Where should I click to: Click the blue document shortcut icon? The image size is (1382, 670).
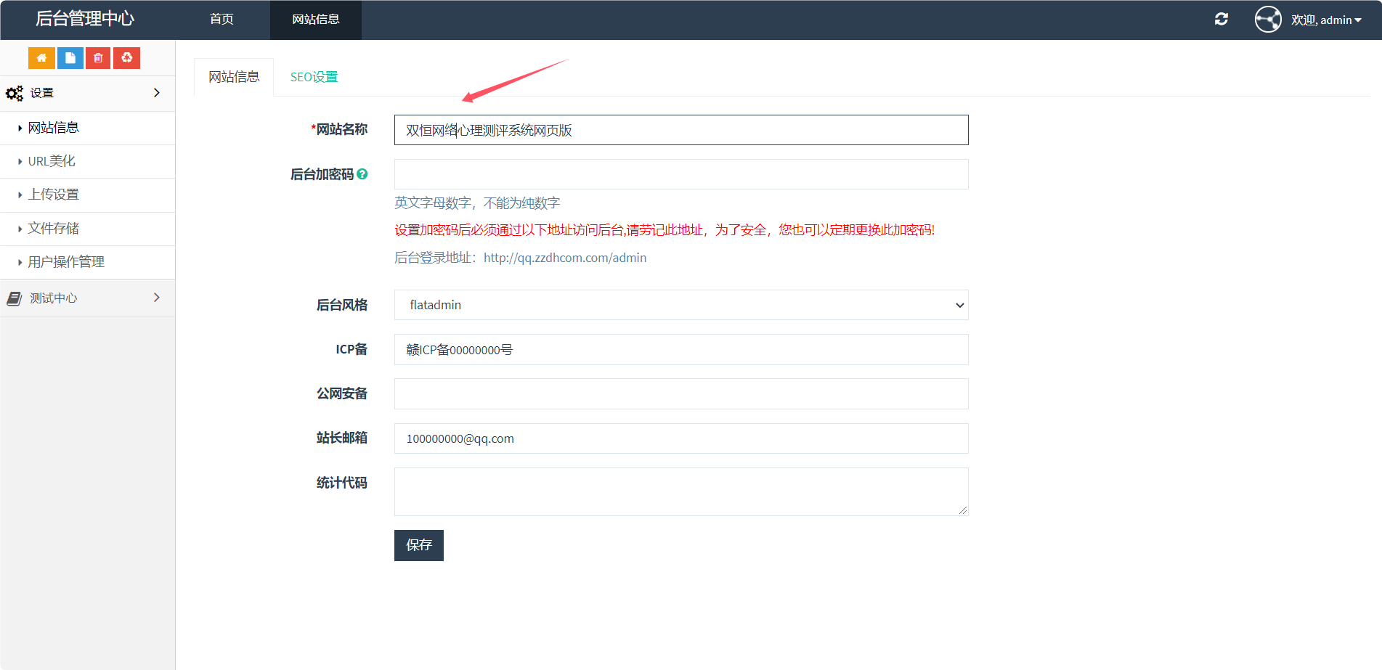70,58
